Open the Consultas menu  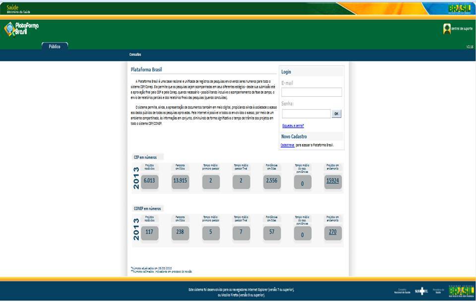(x=135, y=55)
